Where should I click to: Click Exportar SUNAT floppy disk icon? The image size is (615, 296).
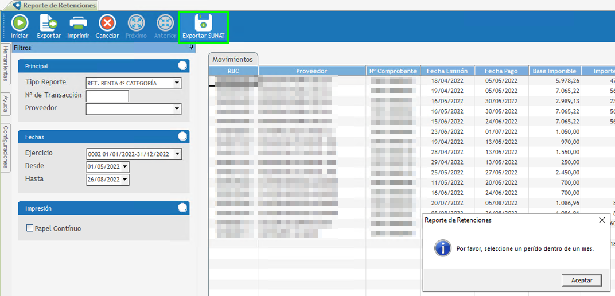[203, 23]
